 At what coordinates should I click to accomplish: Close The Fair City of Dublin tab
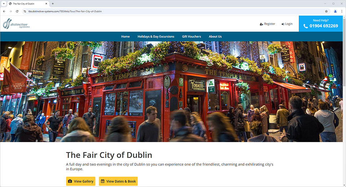click(x=46, y=4)
